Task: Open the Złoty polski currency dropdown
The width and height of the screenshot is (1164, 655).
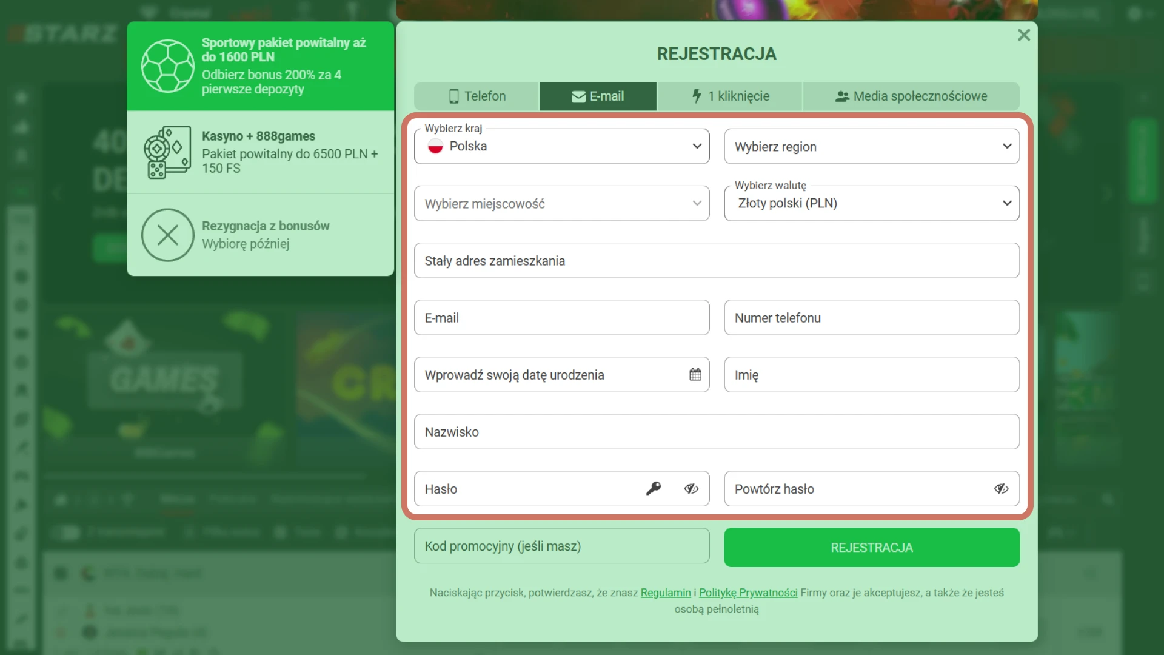Action: pyautogui.click(x=871, y=203)
